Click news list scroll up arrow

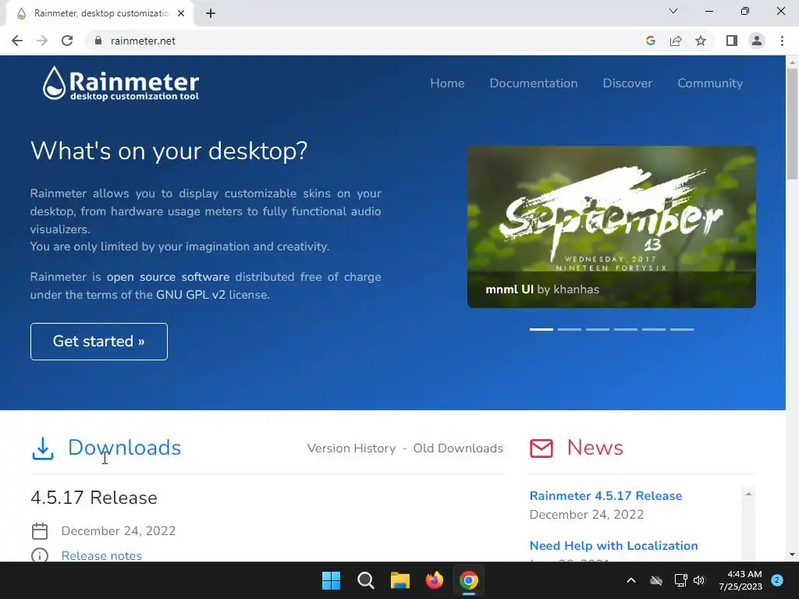[x=748, y=494]
